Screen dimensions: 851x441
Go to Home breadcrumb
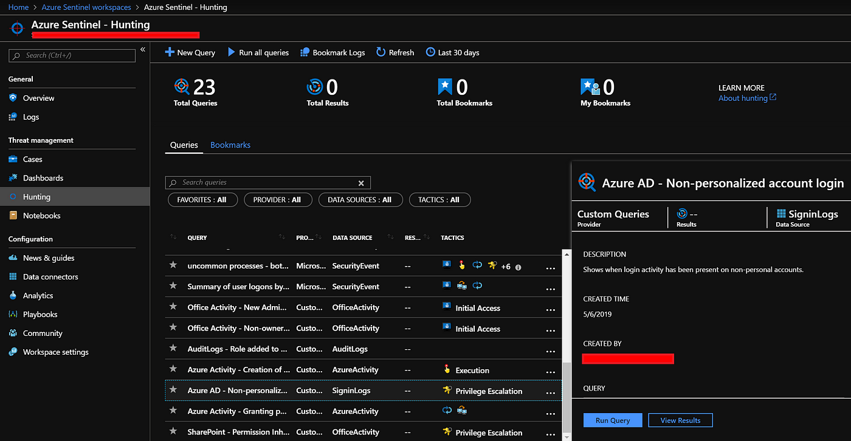pos(18,7)
